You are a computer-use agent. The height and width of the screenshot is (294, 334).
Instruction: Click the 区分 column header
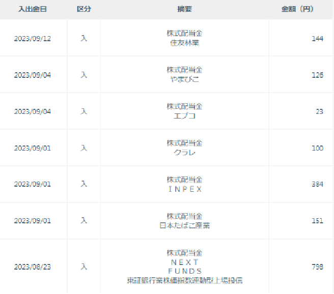click(83, 9)
